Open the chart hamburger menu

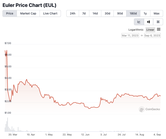159,30
